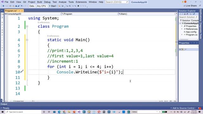Image resolution: width=203 pixels, height=114 pixels.
Task: Click the Solution Explorer sync/refresh icon
Action: (194, 14)
